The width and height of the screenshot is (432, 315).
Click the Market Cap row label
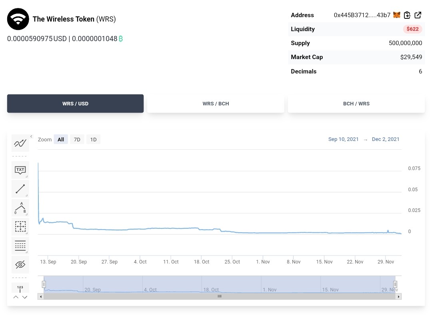pyautogui.click(x=307, y=57)
